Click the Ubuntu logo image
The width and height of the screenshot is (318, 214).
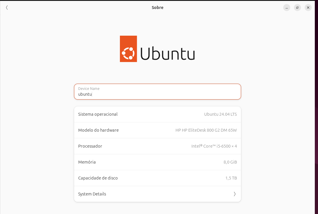[x=157, y=49]
